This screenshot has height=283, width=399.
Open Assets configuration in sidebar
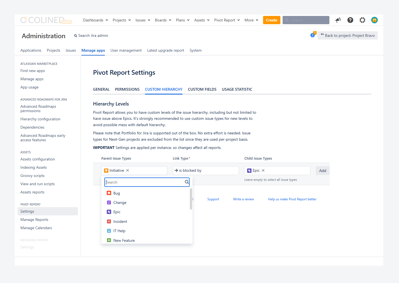[x=37, y=159]
